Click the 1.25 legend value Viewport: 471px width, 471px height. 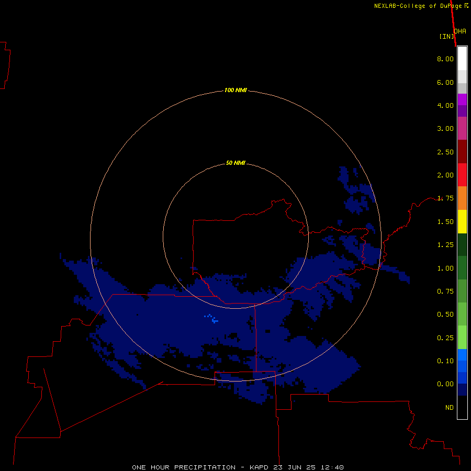(x=445, y=245)
